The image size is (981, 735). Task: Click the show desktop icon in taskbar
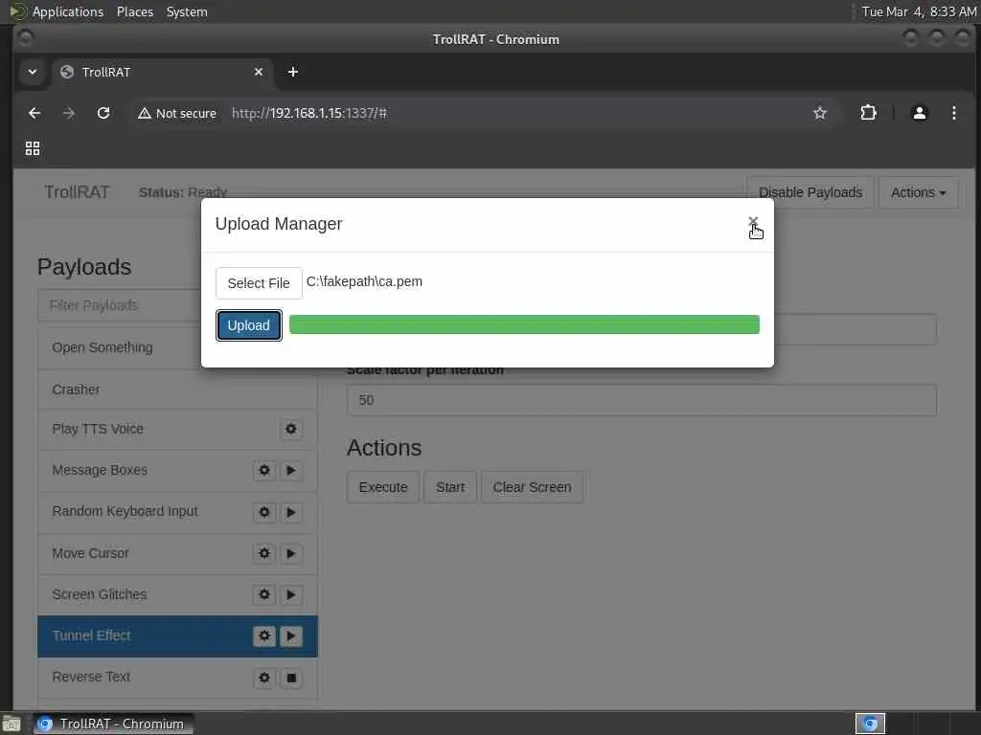click(11, 724)
